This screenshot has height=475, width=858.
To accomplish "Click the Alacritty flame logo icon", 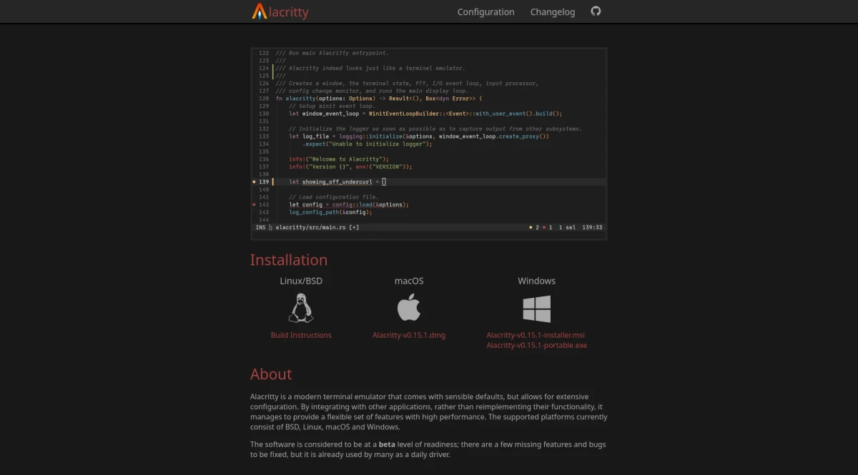I will 259,11.
